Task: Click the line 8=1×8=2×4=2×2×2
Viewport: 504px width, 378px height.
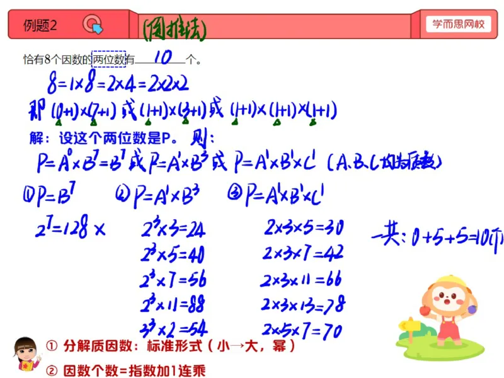Action: 118,83
